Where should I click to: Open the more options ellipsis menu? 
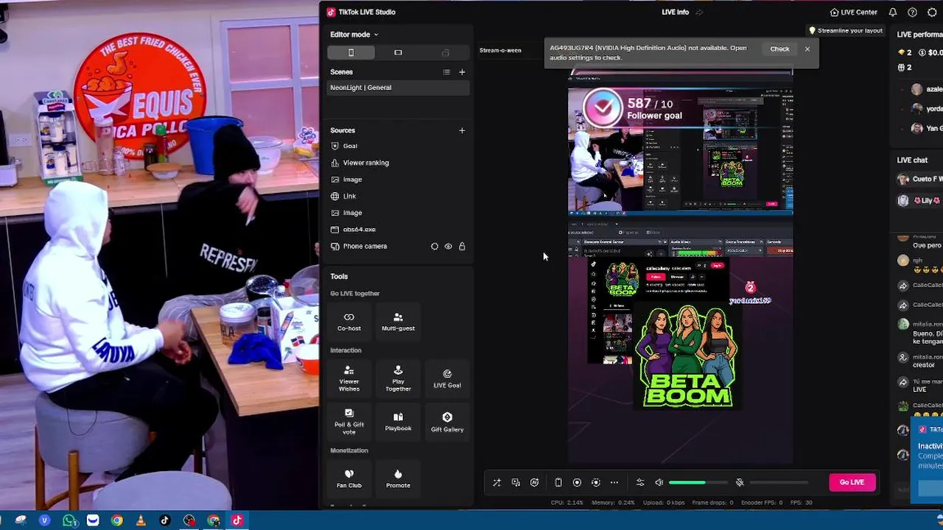[614, 483]
